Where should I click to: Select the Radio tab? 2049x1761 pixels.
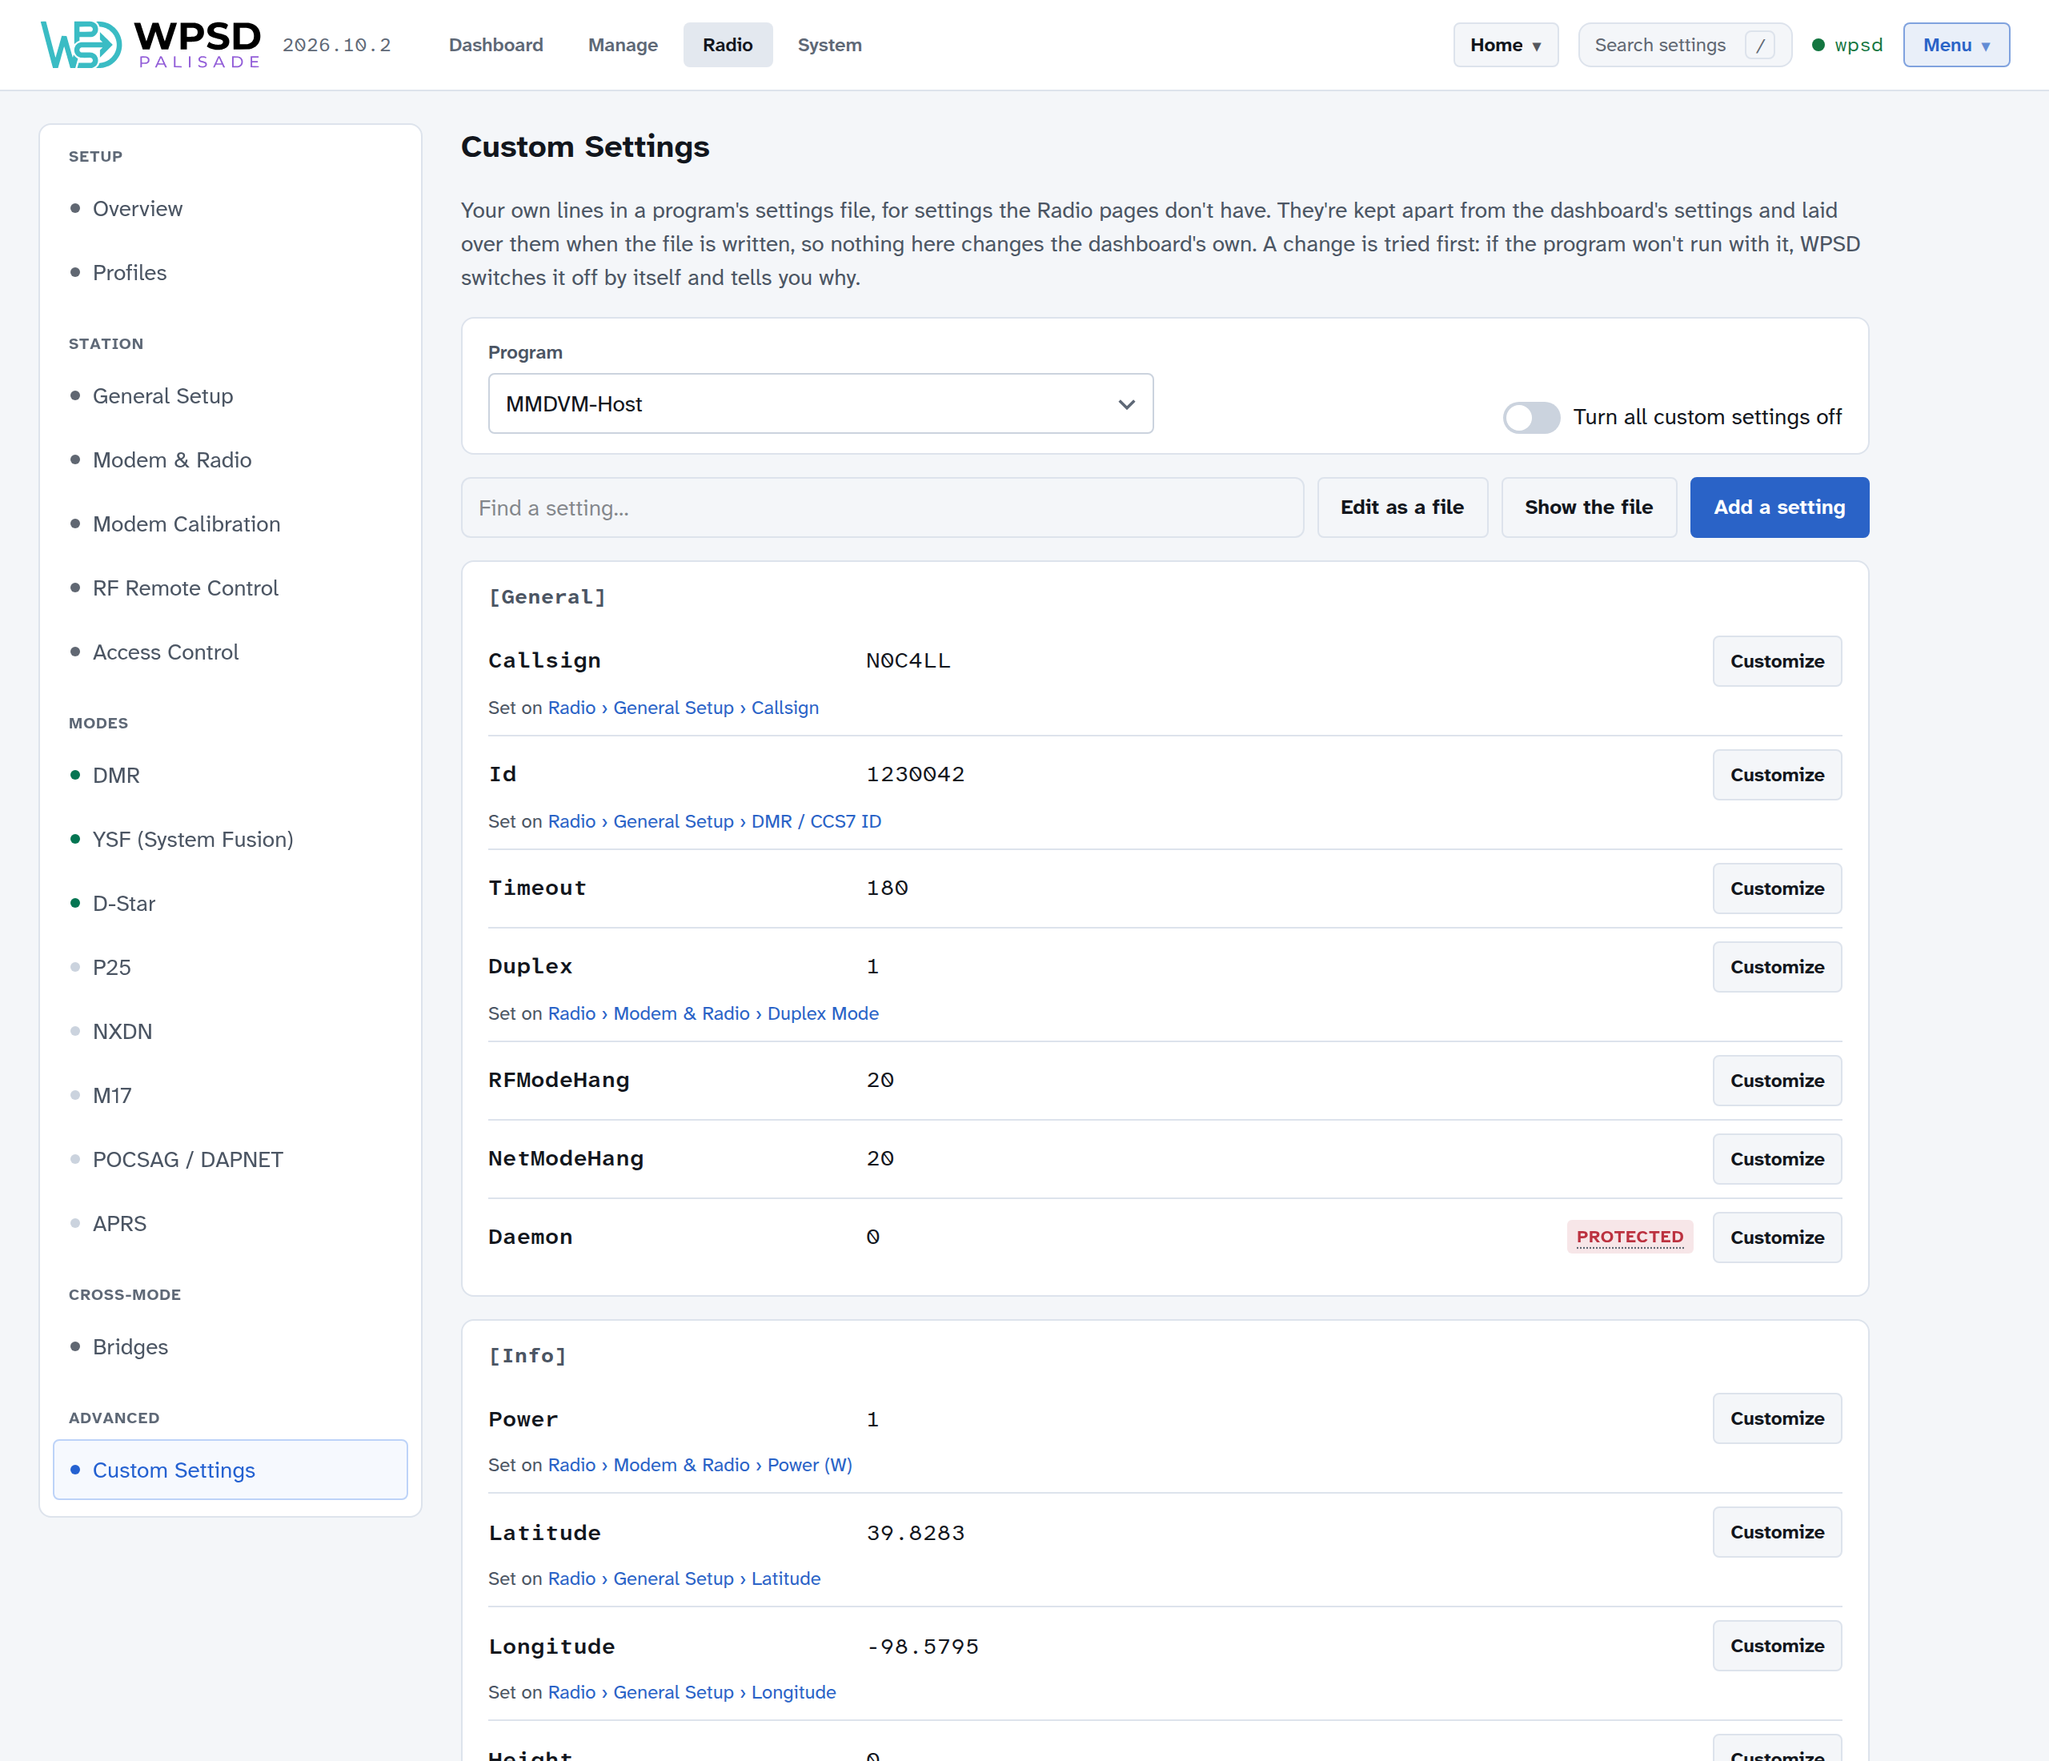(727, 45)
